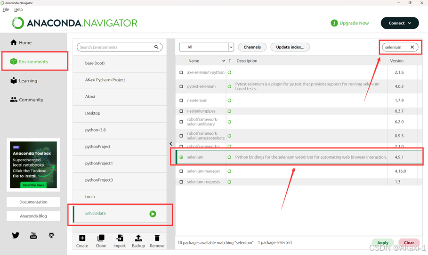Click the Anaconda Toolbox banner image
Viewport: 428px width, 255px height.
(33, 165)
